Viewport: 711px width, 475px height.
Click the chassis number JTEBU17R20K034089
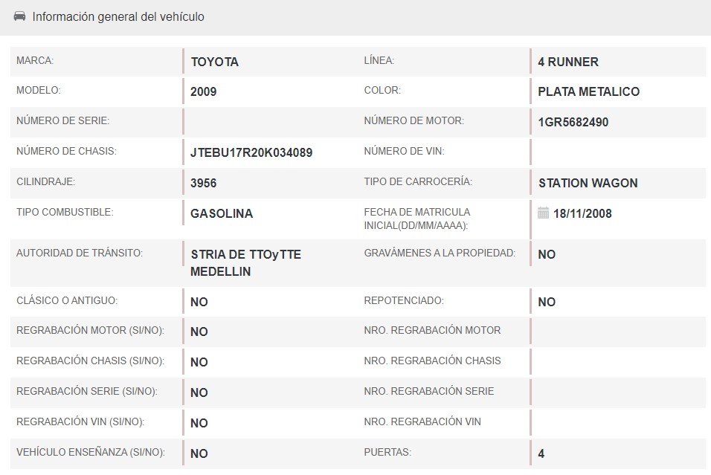tap(251, 152)
